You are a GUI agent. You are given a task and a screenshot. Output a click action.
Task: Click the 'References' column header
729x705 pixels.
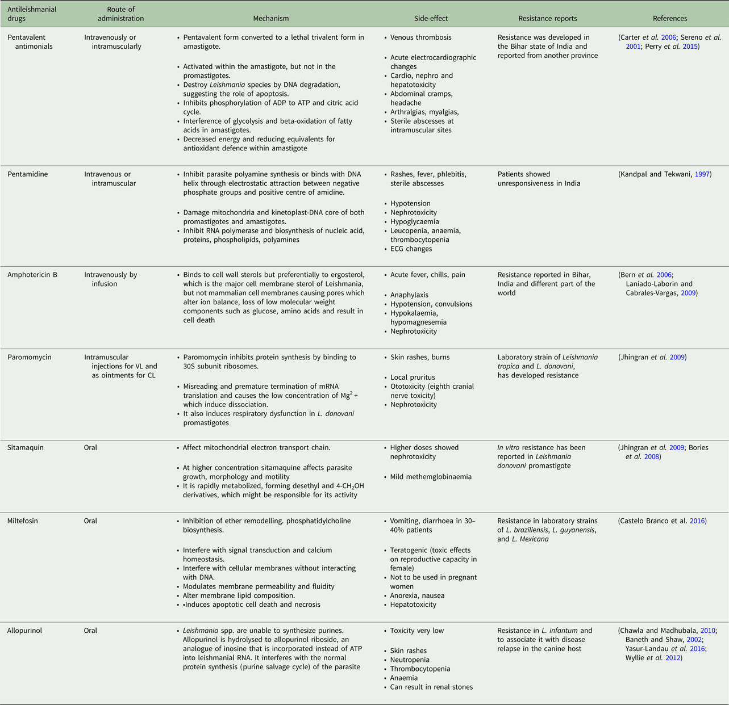point(670,19)
